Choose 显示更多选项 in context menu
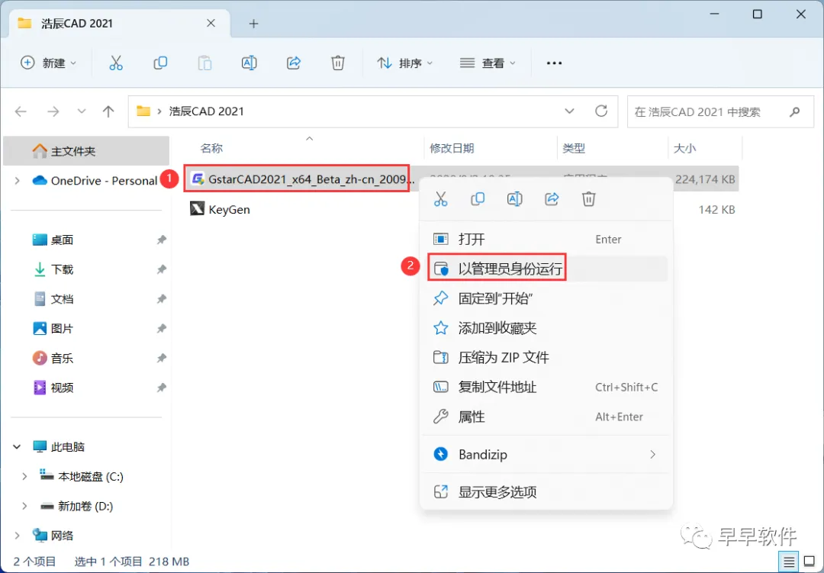The width and height of the screenshot is (824, 573). click(x=546, y=492)
